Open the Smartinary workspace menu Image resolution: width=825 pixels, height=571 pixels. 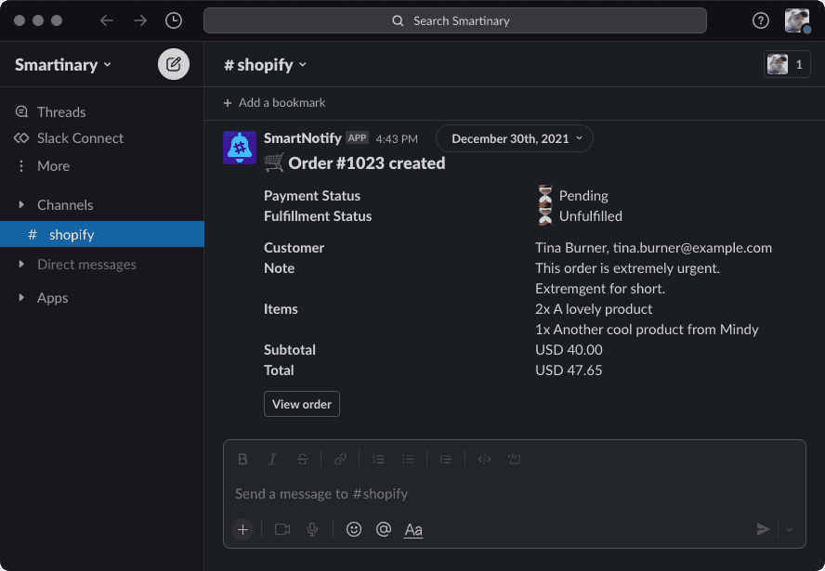tap(63, 65)
